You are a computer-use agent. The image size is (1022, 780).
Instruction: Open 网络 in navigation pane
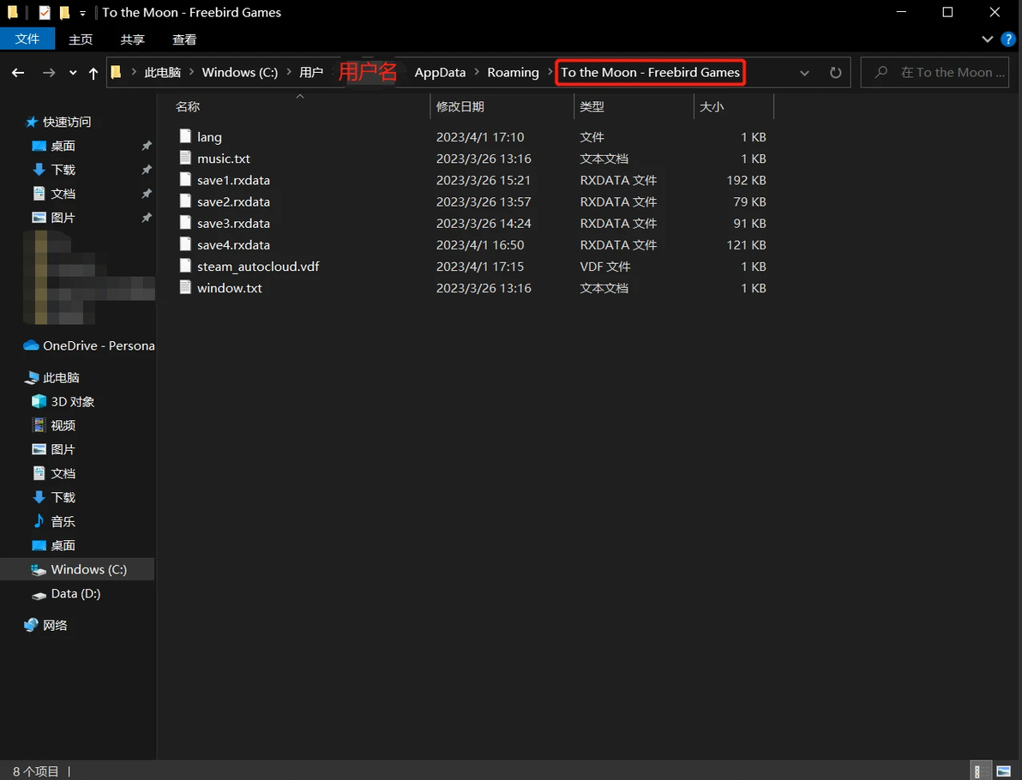pos(55,626)
